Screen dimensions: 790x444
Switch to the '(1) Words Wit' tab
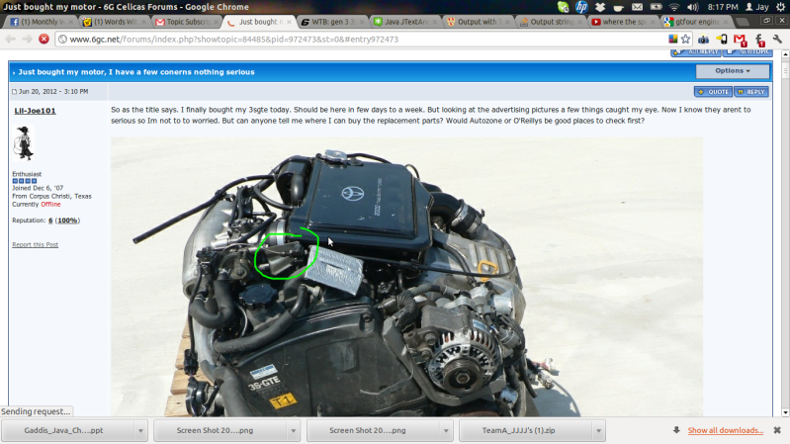tap(114, 22)
